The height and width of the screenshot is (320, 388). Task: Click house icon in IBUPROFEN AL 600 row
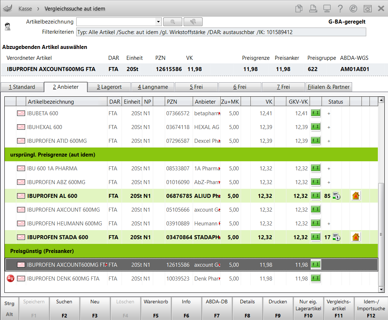(356, 196)
